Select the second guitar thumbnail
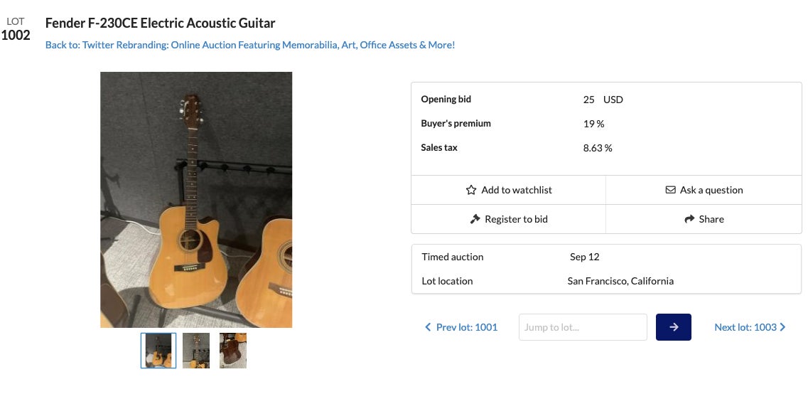 click(x=196, y=351)
